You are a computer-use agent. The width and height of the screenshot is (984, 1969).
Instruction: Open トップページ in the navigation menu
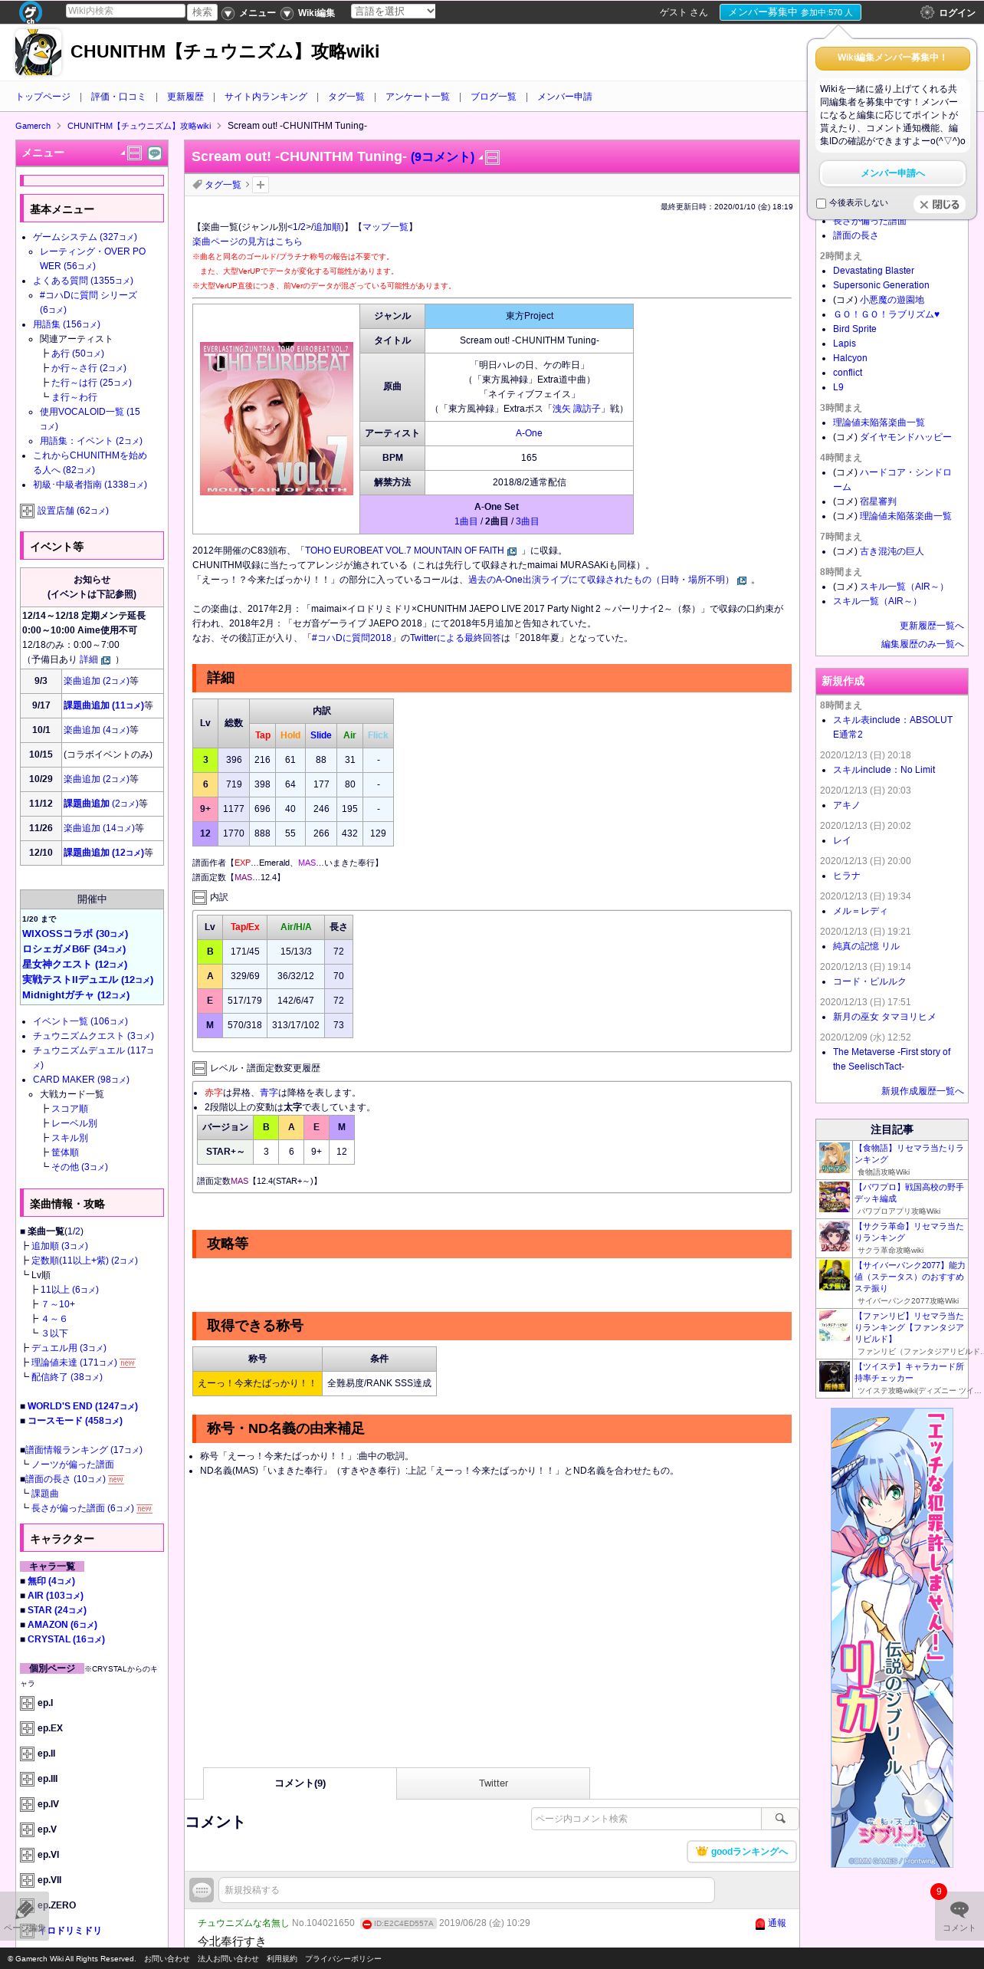click(43, 97)
